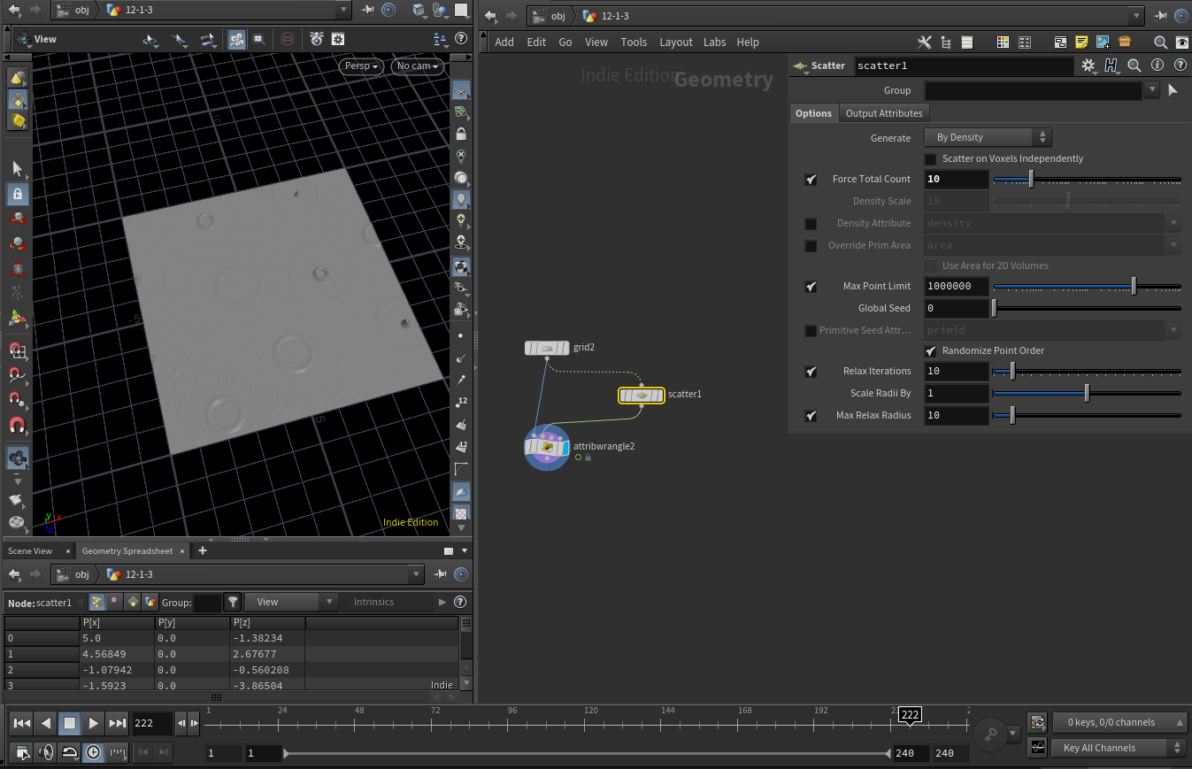Select the arrow Select tool in viewport

[x=17, y=169]
